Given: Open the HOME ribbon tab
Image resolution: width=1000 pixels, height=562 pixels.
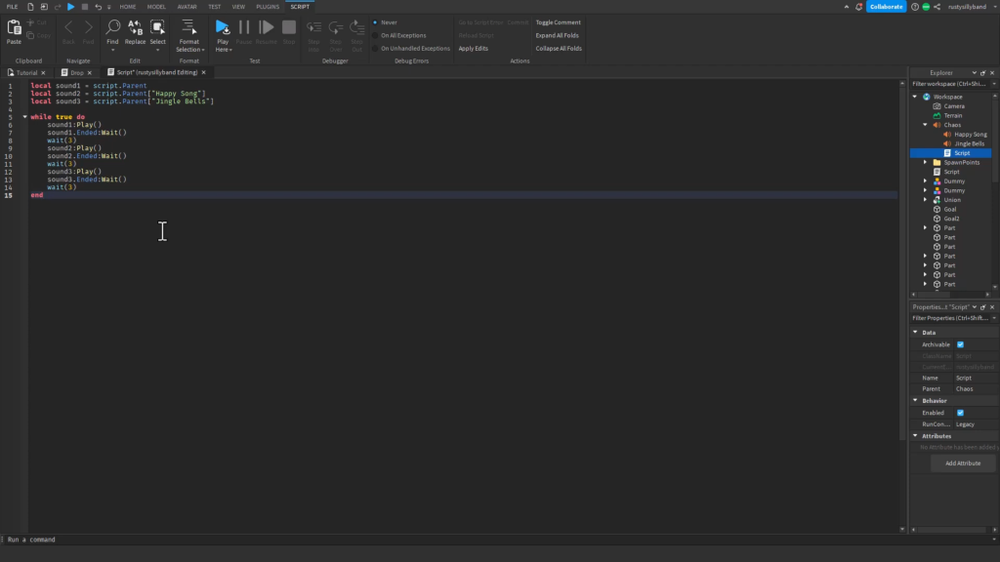Looking at the screenshot, I should [128, 7].
